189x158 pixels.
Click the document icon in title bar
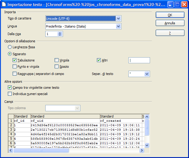tap(4, 4)
